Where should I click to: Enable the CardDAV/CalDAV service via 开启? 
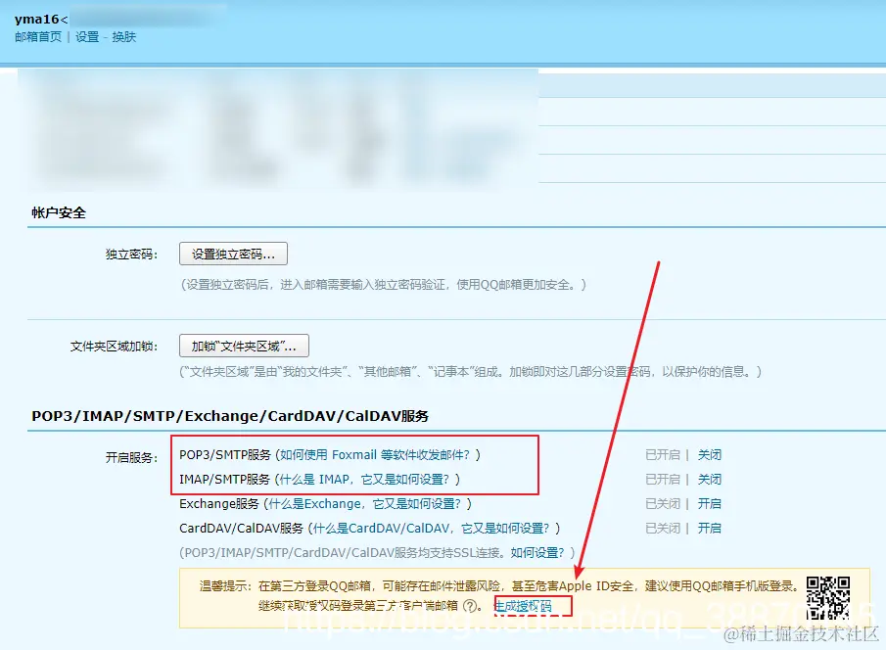pos(710,528)
